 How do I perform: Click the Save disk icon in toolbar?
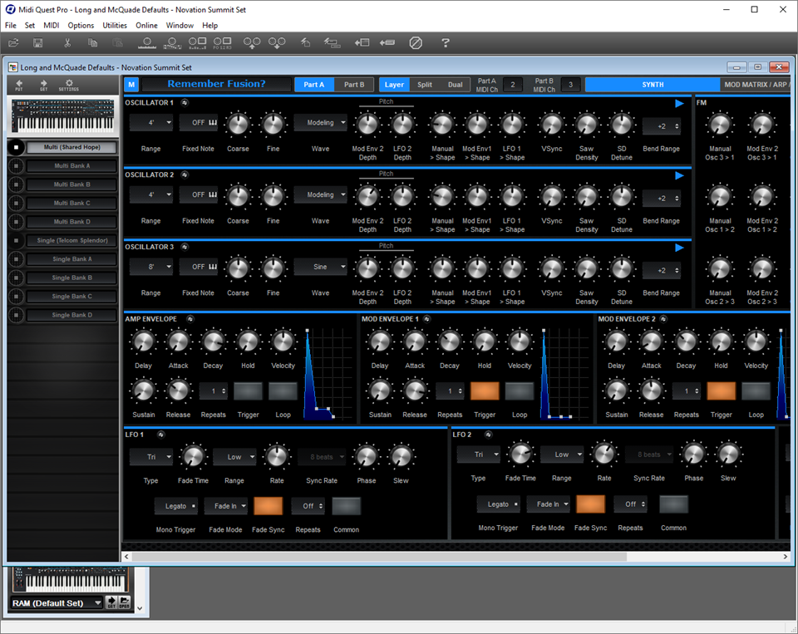(38, 42)
